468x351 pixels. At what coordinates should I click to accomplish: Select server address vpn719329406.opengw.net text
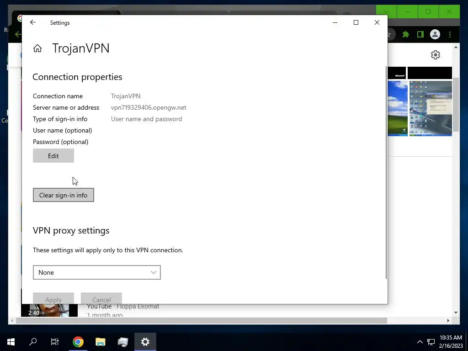tap(149, 107)
